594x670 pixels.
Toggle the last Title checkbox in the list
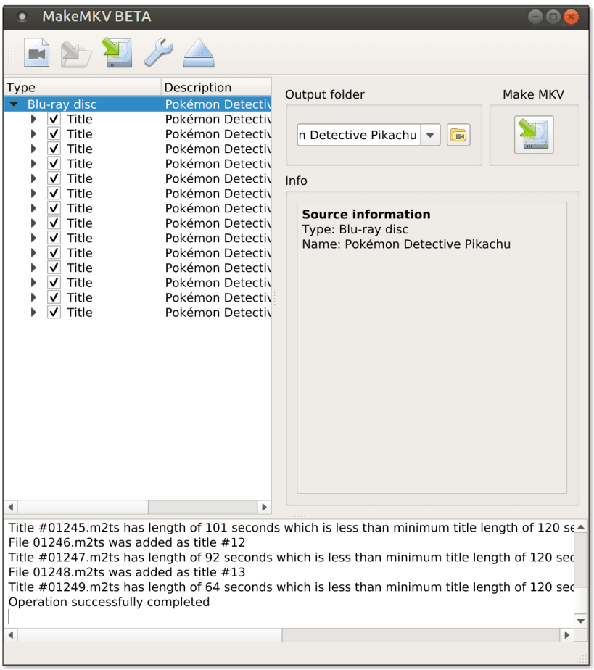tap(54, 312)
